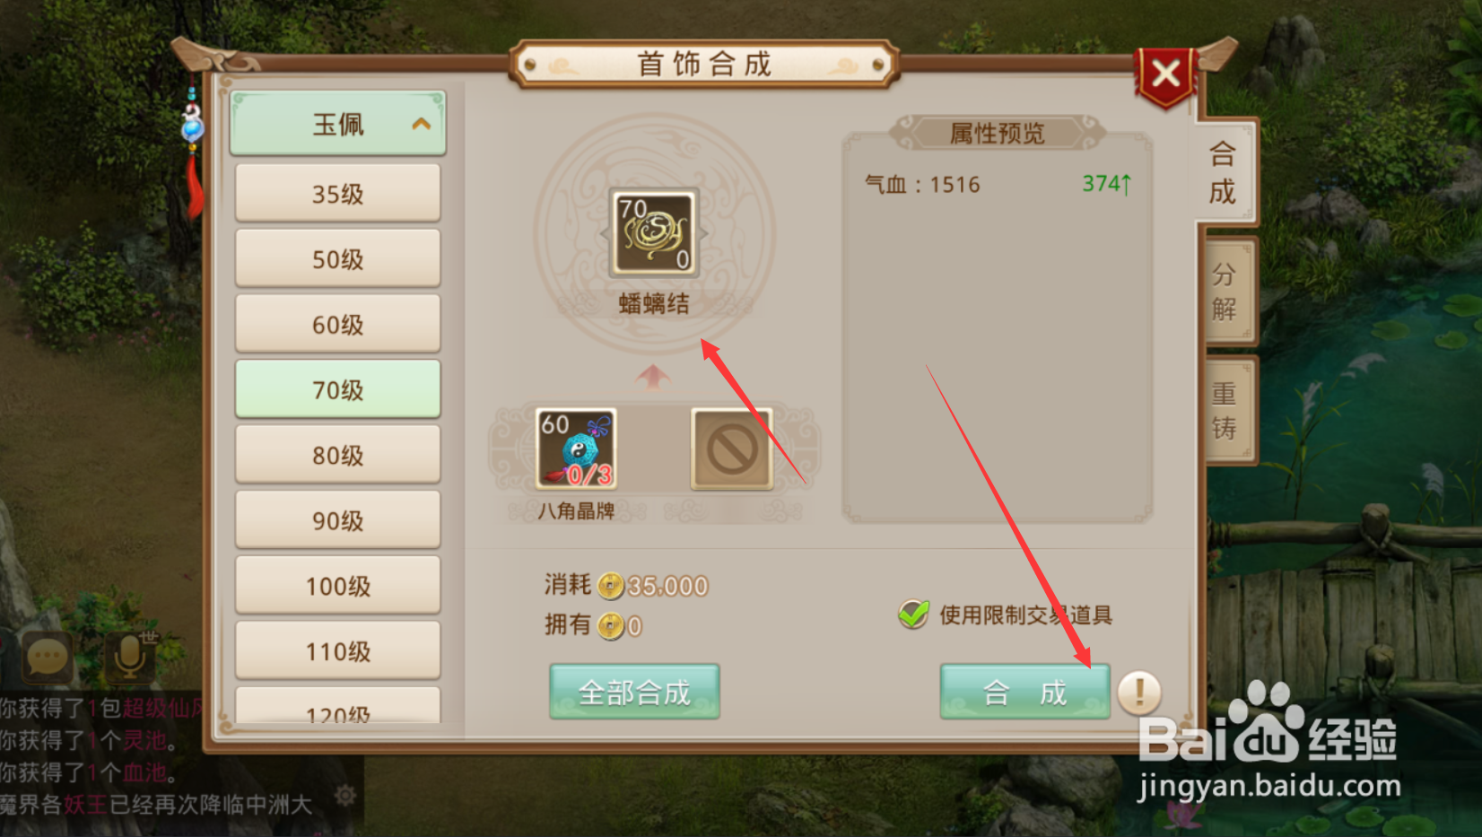1482x837 pixels.
Task: Click the 全部合成 button
Action: (634, 692)
